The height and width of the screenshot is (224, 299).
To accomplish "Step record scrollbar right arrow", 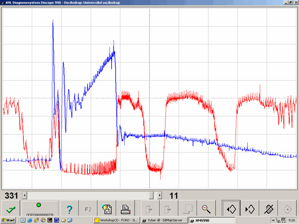I will pos(160,196).
